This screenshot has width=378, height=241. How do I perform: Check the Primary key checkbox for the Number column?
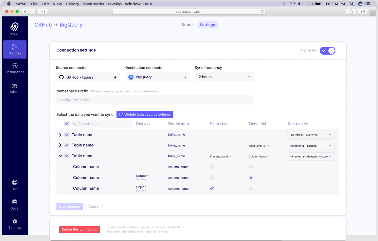point(212,177)
